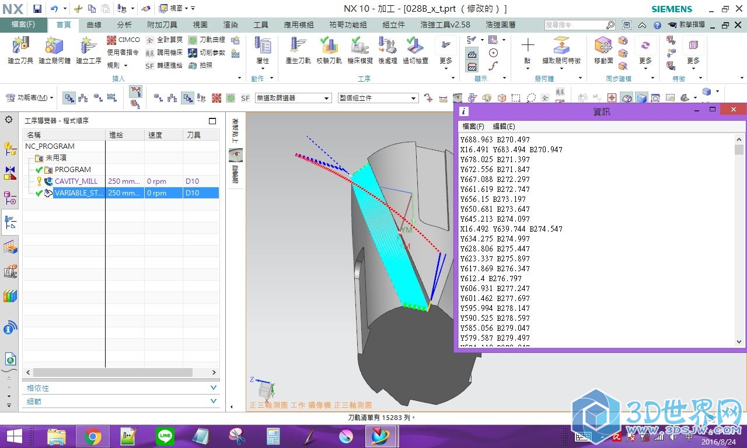This screenshot has height=448, width=747.
Task: Toggle the Program Order view icon
Action: pos(69,98)
